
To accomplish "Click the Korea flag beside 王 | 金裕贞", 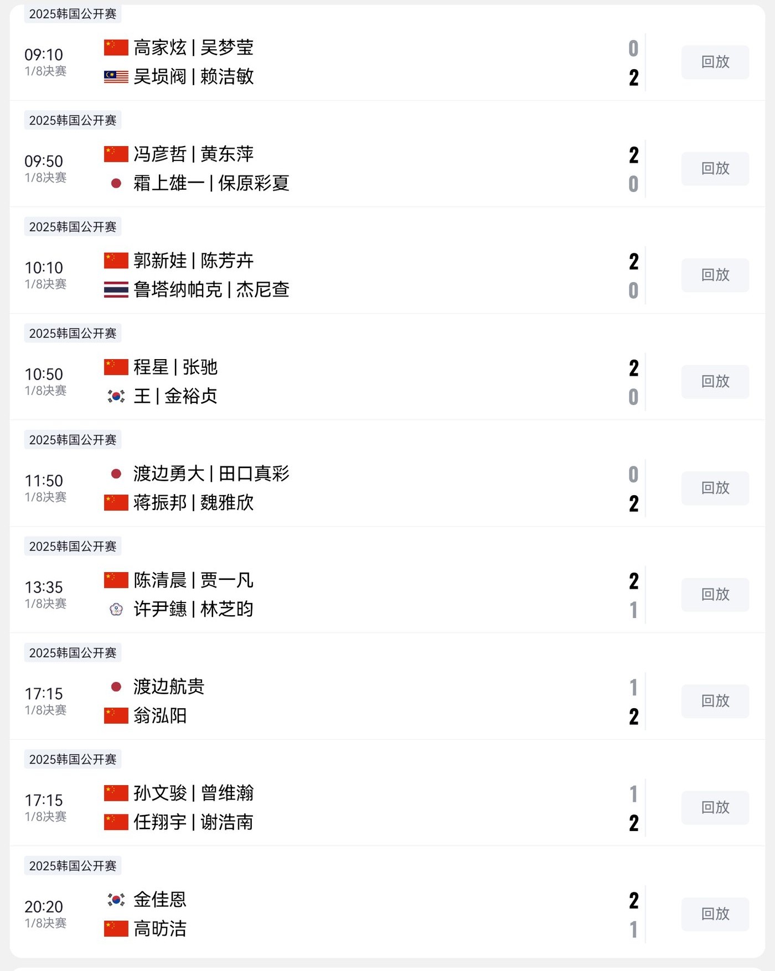I will pyautogui.click(x=116, y=396).
